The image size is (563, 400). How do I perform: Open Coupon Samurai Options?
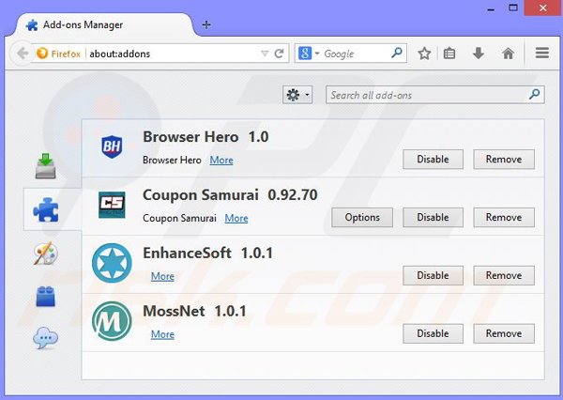click(x=362, y=218)
